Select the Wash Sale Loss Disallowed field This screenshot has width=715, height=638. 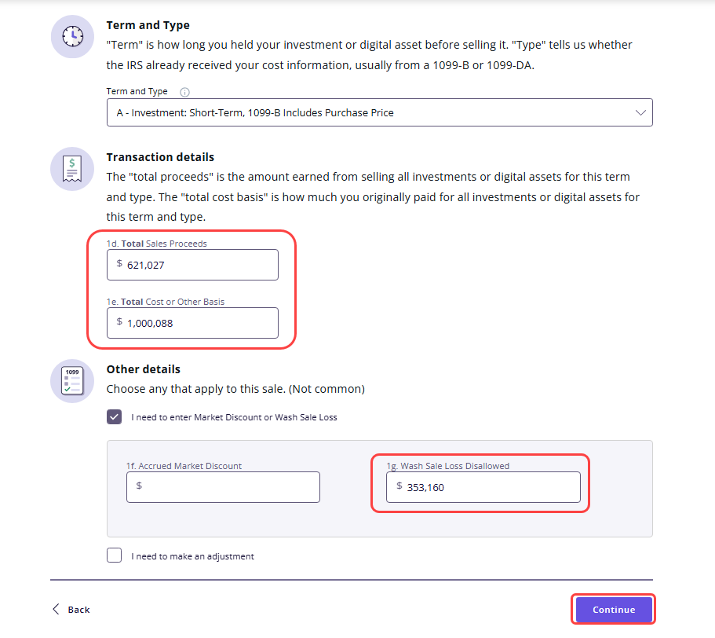coord(483,487)
